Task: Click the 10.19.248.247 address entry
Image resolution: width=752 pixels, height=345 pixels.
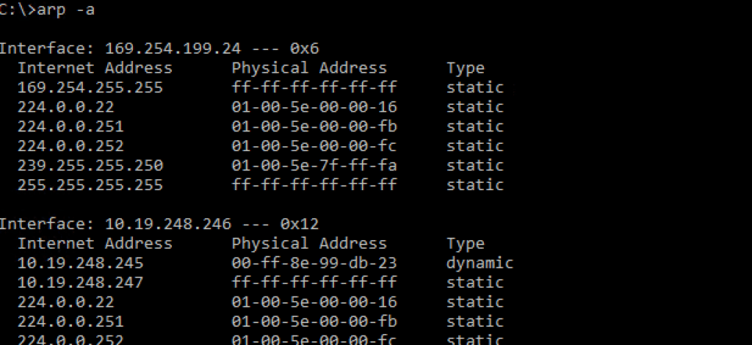Action: pos(81,283)
